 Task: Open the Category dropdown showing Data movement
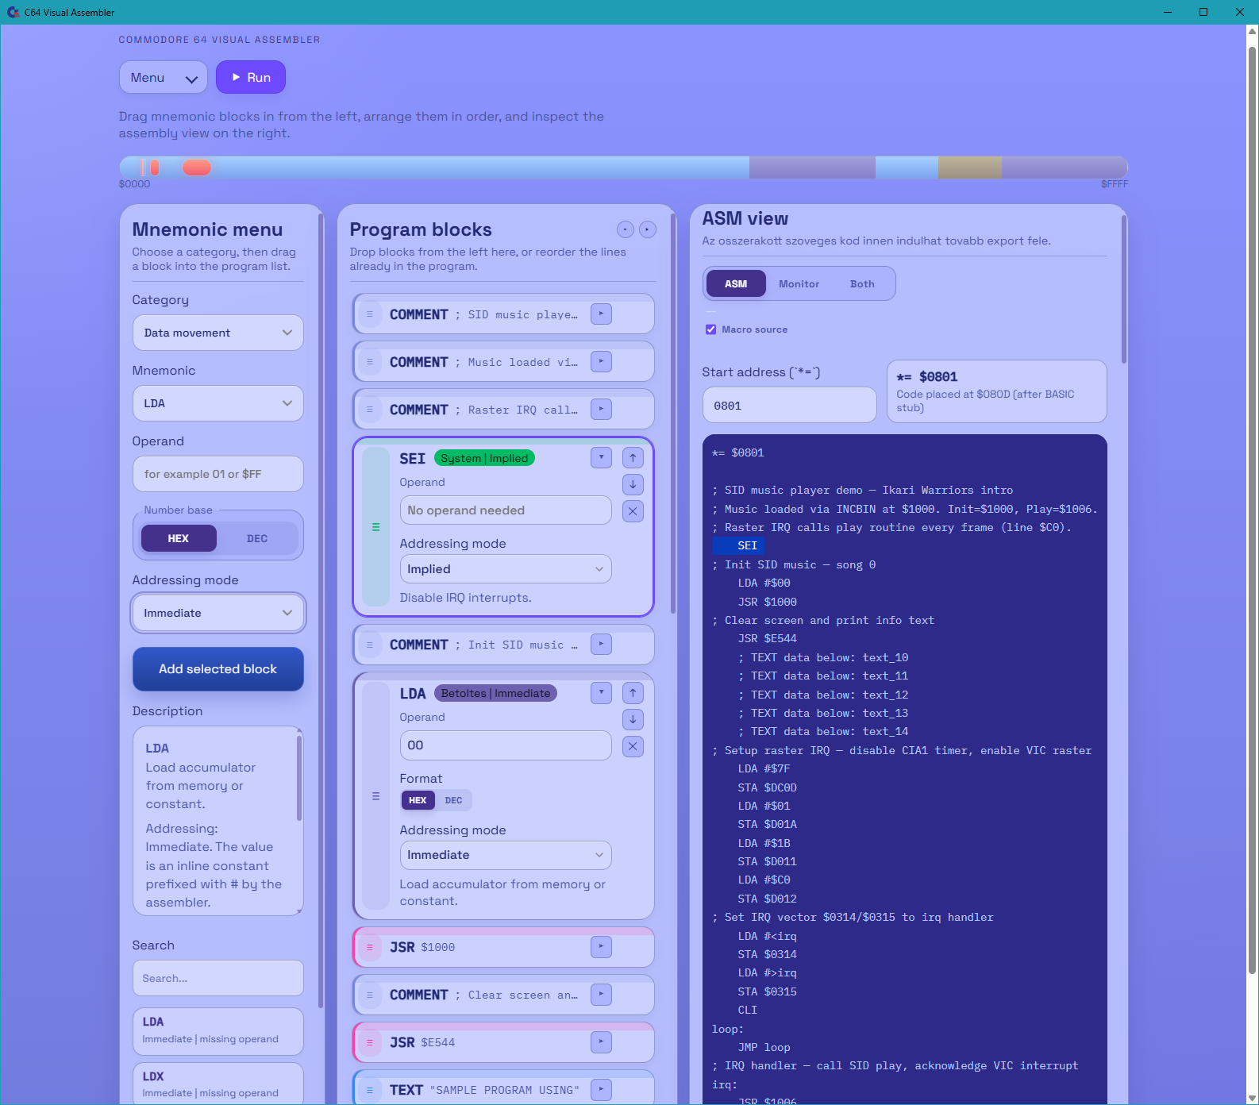click(218, 333)
